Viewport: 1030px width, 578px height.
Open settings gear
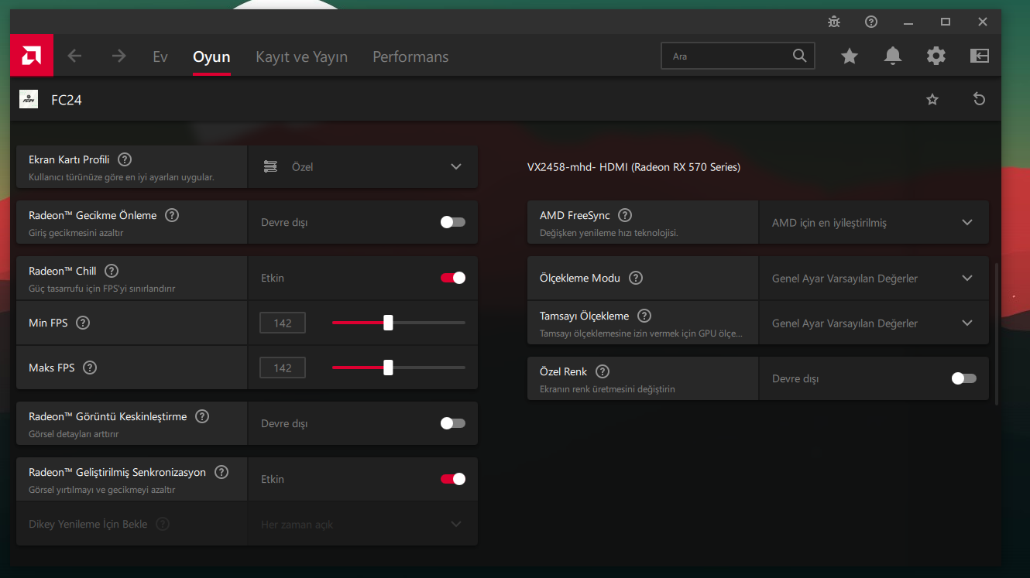pyautogui.click(x=936, y=56)
